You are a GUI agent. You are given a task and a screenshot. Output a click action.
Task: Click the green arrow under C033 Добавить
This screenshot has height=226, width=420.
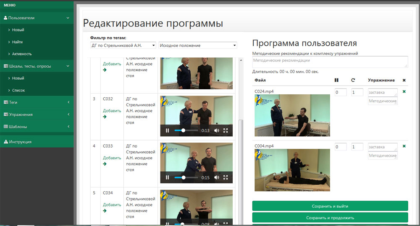click(105, 164)
